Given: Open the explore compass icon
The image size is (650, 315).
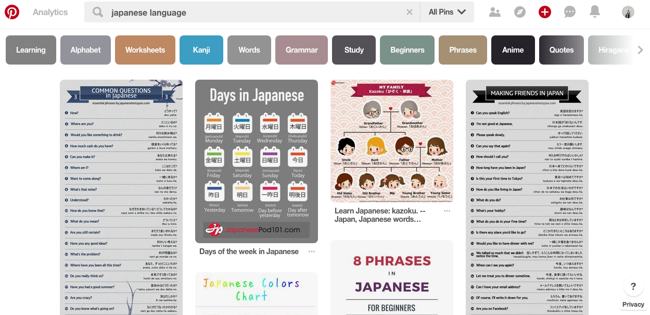Looking at the screenshot, I should [520, 12].
